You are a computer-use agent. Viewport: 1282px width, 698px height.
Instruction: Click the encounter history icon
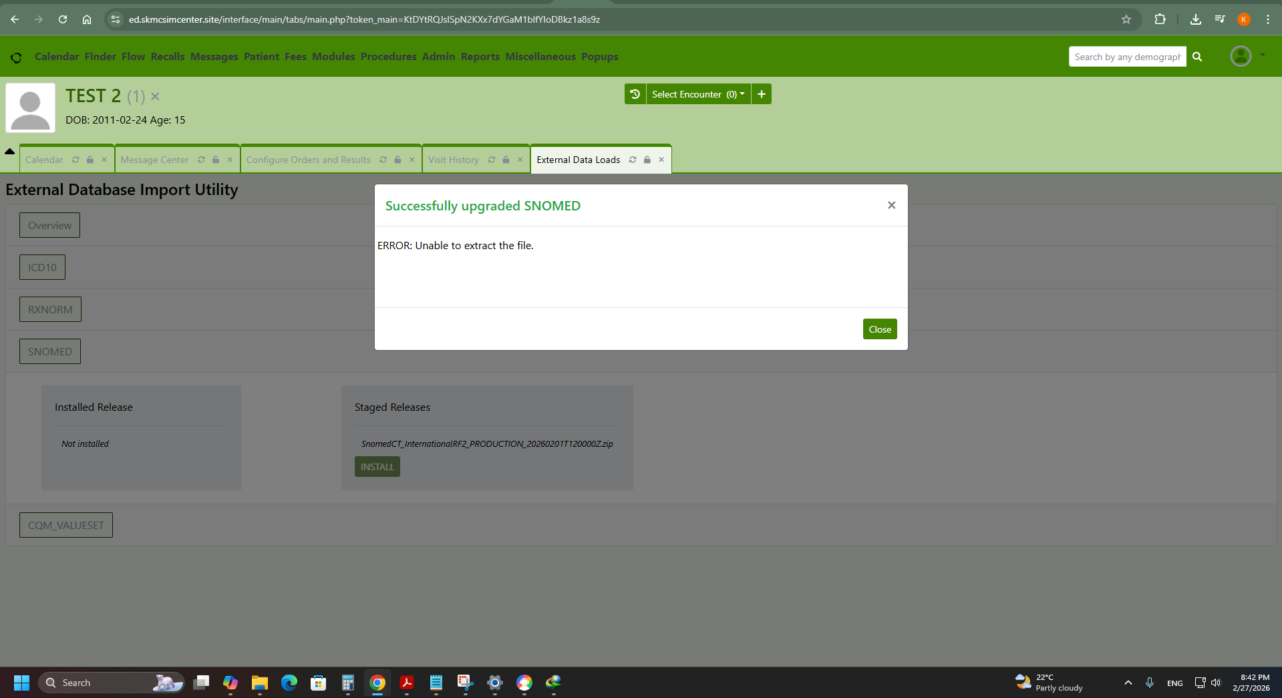click(x=635, y=94)
